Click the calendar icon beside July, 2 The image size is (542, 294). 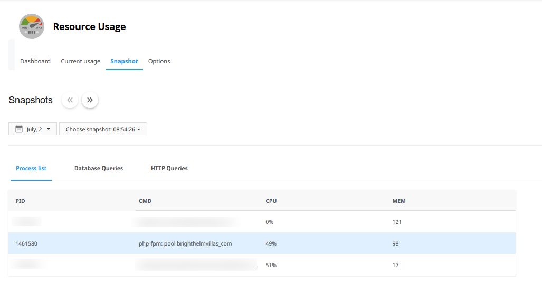(x=19, y=129)
